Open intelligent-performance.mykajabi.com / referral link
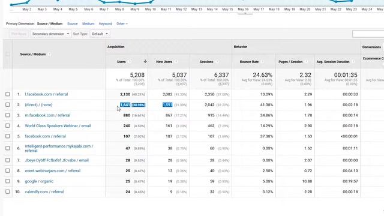Image resolution: width=384 pixels, height=216 pixels. point(59,148)
